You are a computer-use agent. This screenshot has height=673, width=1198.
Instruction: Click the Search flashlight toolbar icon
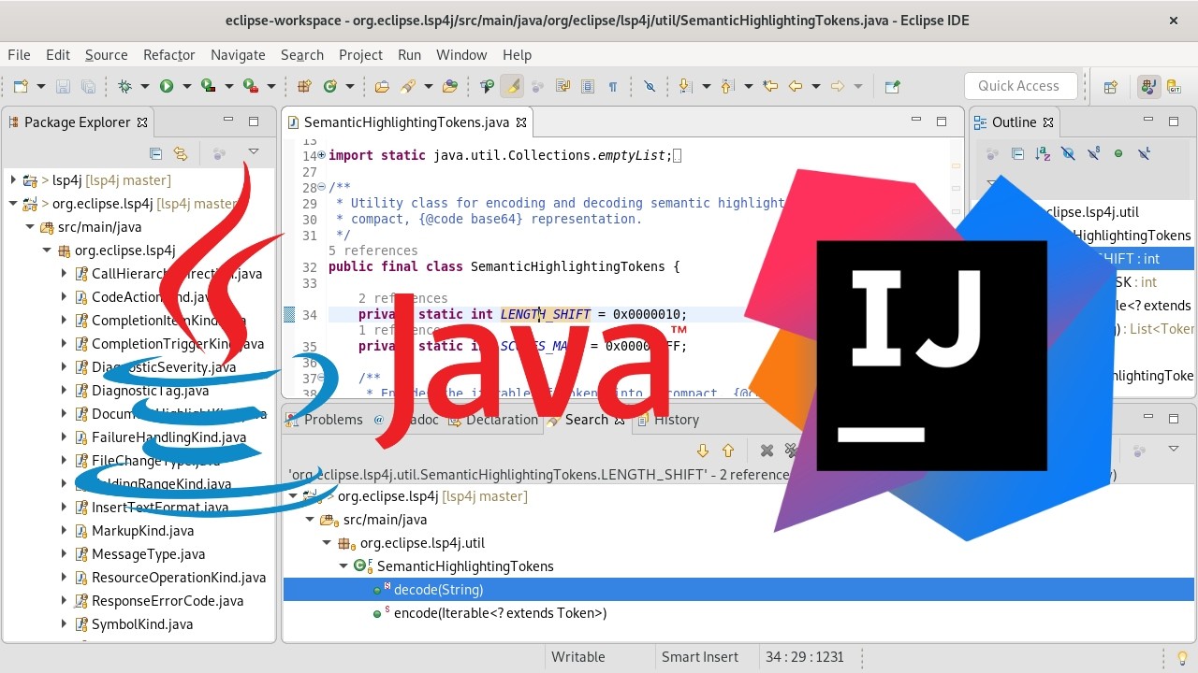click(x=408, y=86)
